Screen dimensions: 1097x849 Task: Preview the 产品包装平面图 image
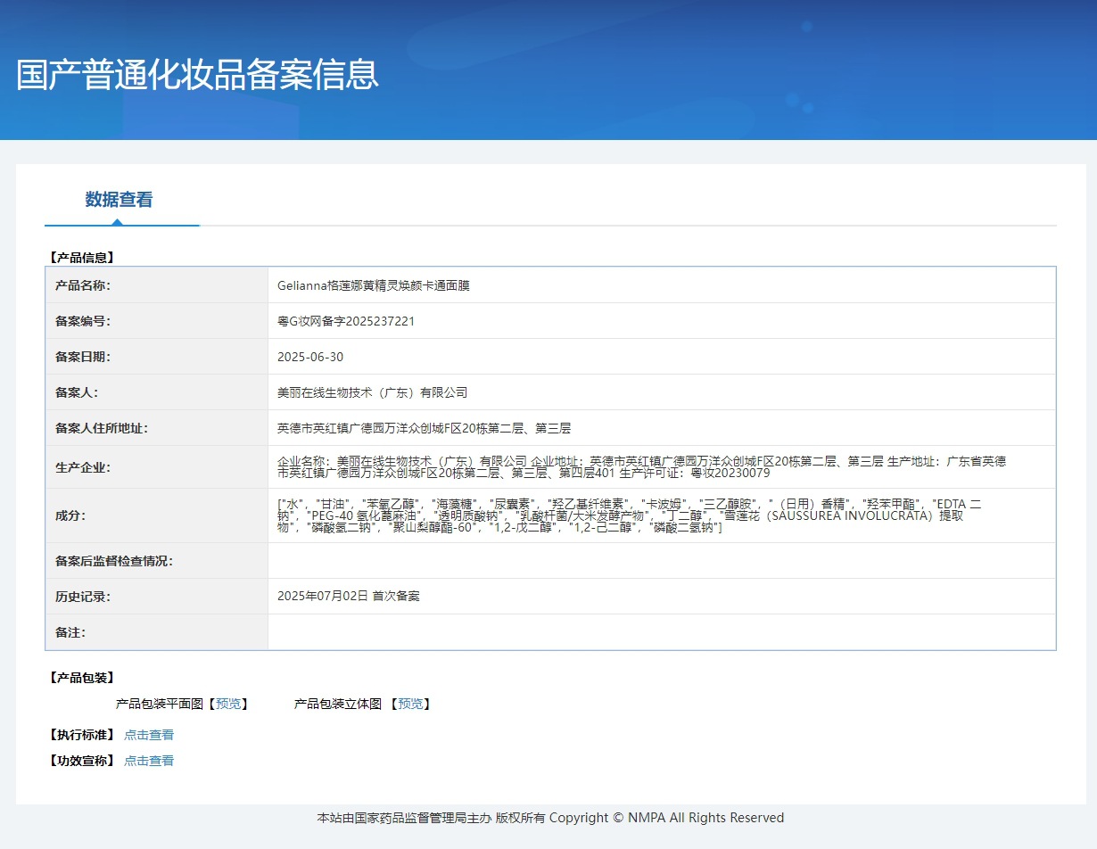[x=228, y=704]
